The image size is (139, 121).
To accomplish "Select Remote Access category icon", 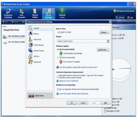I will pyautogui.click(x=30, y=51).
